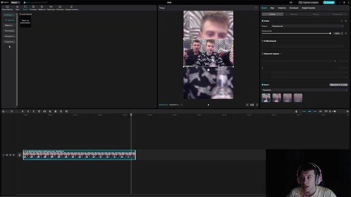
Task: Expand the Add text section in sidebar
Action: coord(9,15)
